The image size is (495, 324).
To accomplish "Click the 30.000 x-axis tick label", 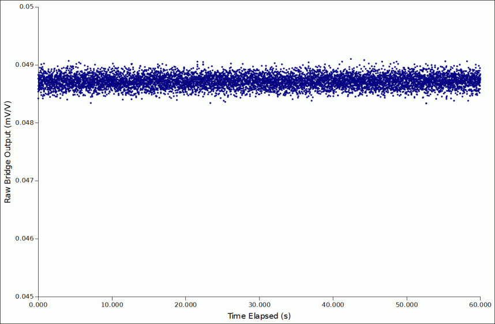I will tap(259, 305).
